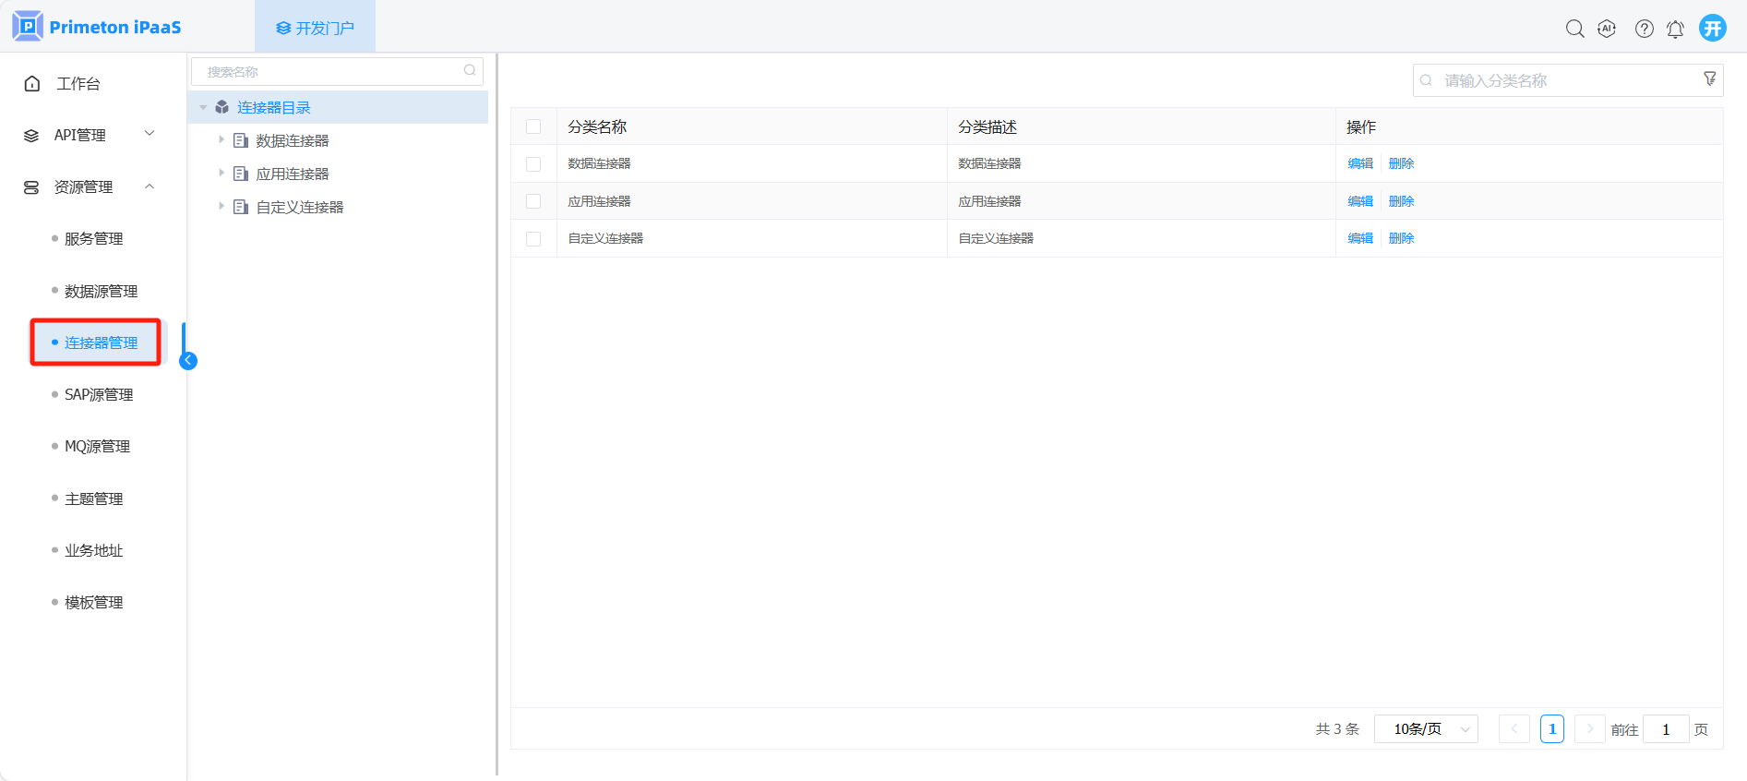Click the 分类描述 column header
Image resolution: width=1747 pixels, height=781 pixels.
coord(987,126)
